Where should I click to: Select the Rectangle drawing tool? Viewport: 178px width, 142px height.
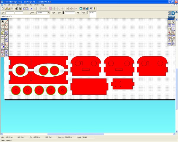pyautogui.click(x=3, y=29)
